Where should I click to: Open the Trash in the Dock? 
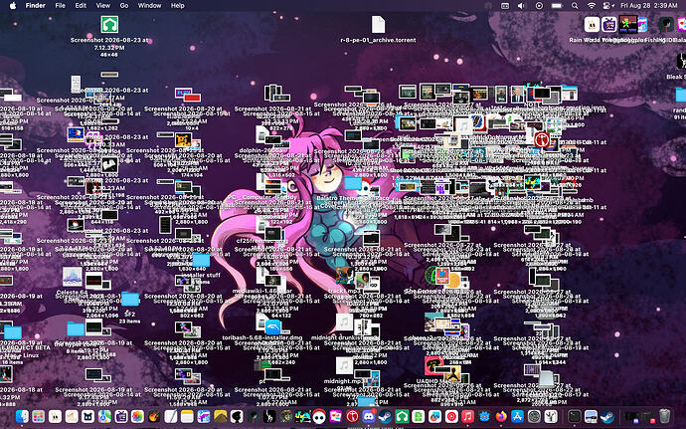tap(664, 416)
